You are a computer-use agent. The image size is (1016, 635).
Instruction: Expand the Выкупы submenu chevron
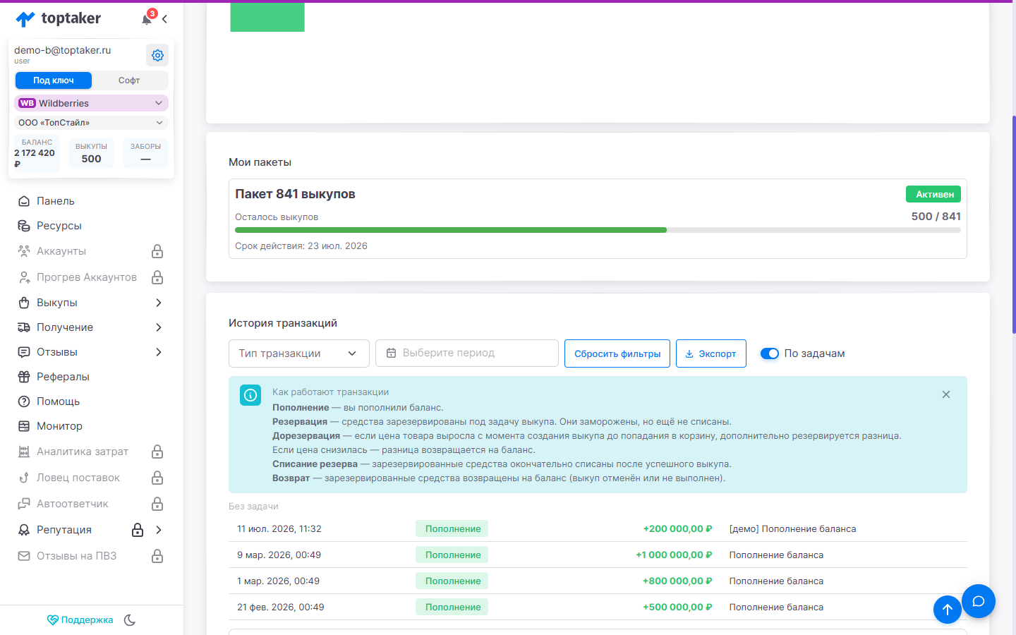[159, 303]
